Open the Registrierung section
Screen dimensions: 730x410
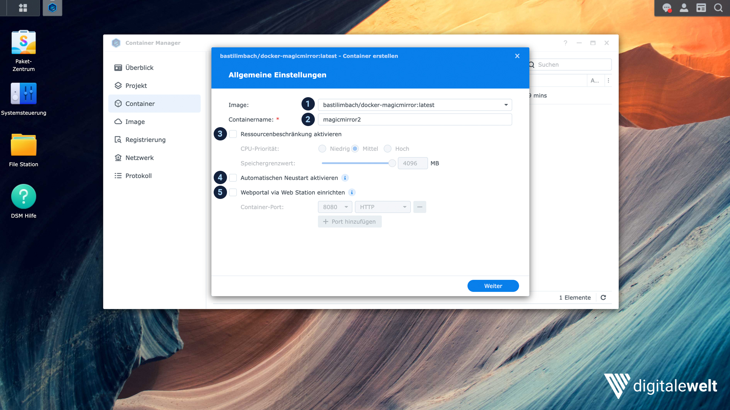pos(146,140)
